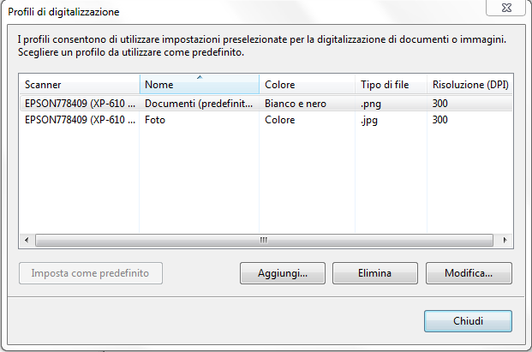532x352 pixels.
Task: Click the horizontal scrollbar right arrow
Action: pyautogui.click(x=506, y=241)
